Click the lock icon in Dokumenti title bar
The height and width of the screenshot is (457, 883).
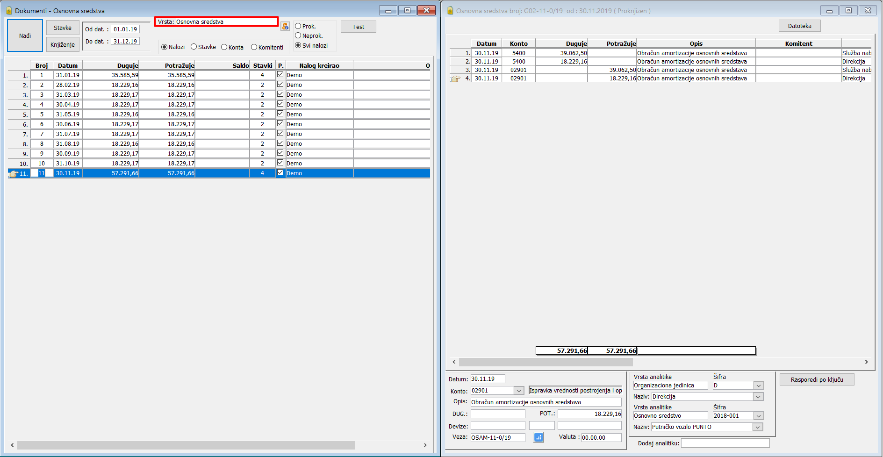pyautogui.click(x=9, y=10)
